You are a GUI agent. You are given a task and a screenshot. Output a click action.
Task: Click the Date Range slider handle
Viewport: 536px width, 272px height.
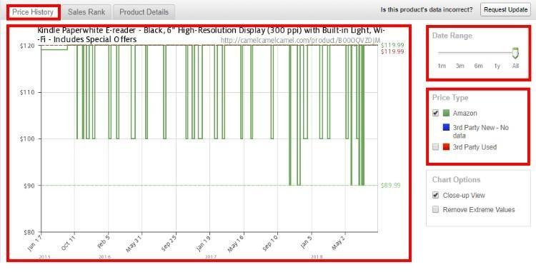pos(515,53)
